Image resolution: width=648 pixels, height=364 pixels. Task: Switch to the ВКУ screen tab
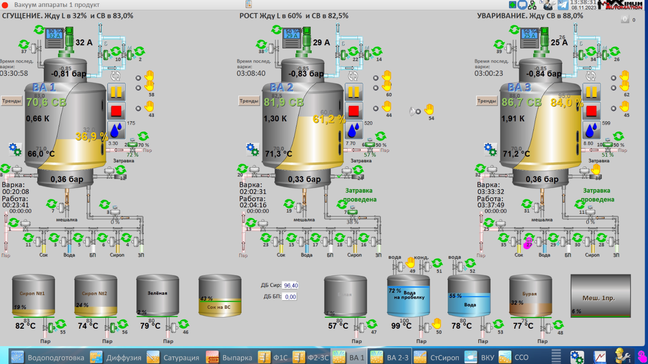pyautogui.click(x=480, y=357)
